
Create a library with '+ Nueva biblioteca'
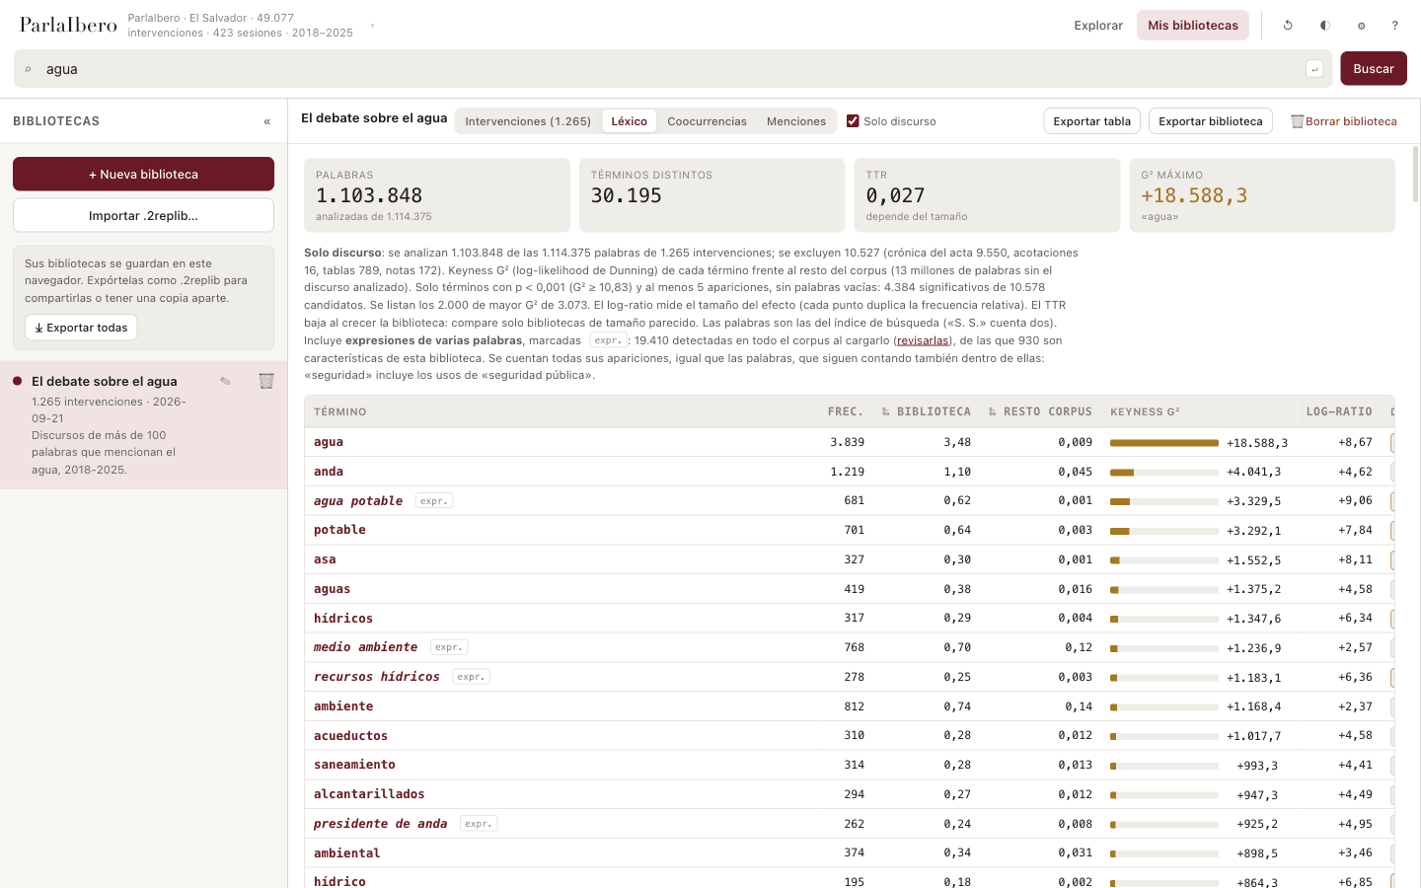click(143, 174)
